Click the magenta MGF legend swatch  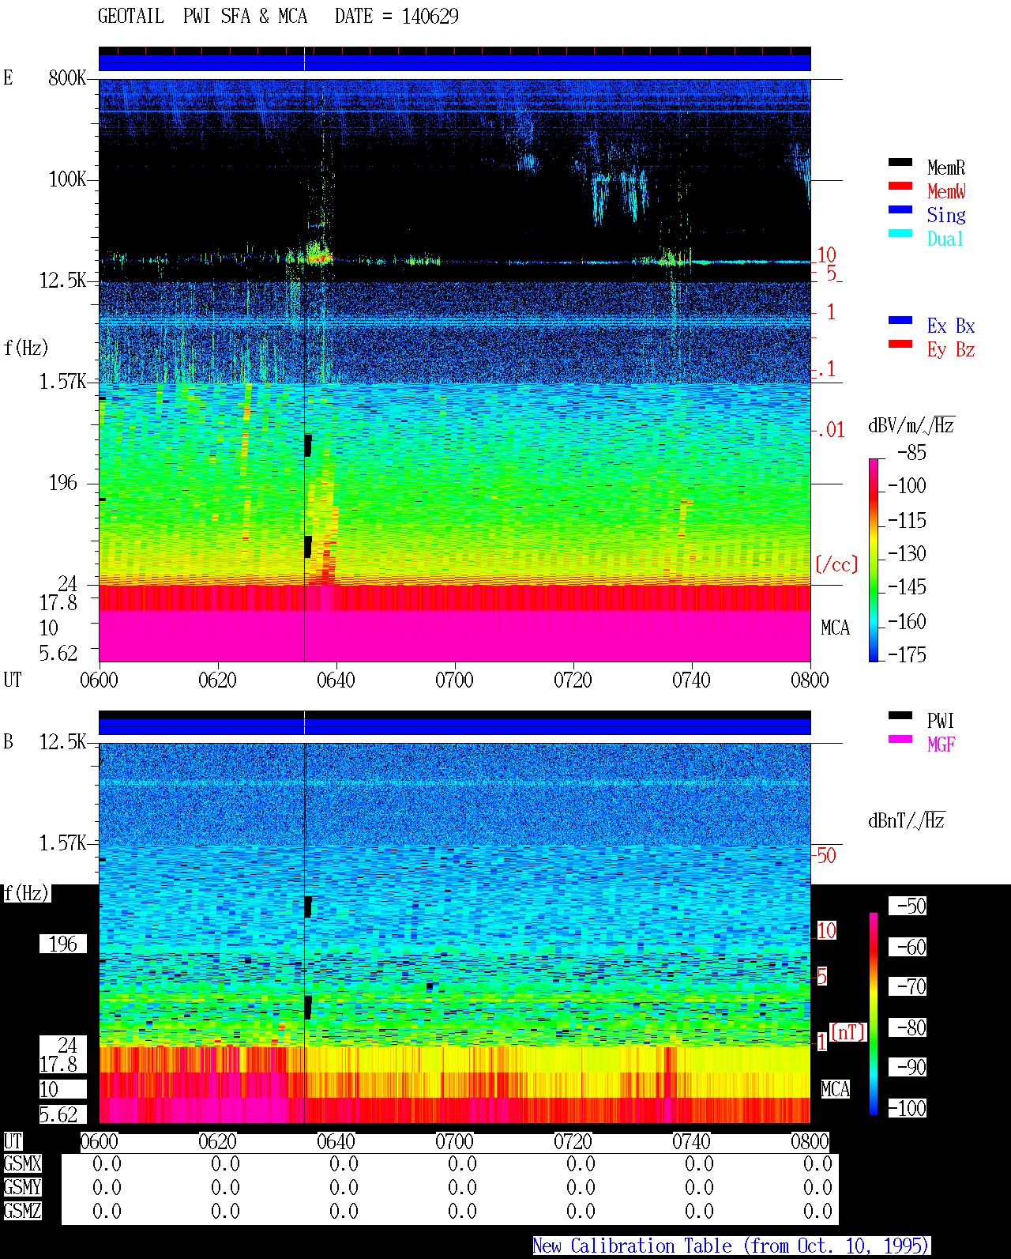tap(900, 739)
